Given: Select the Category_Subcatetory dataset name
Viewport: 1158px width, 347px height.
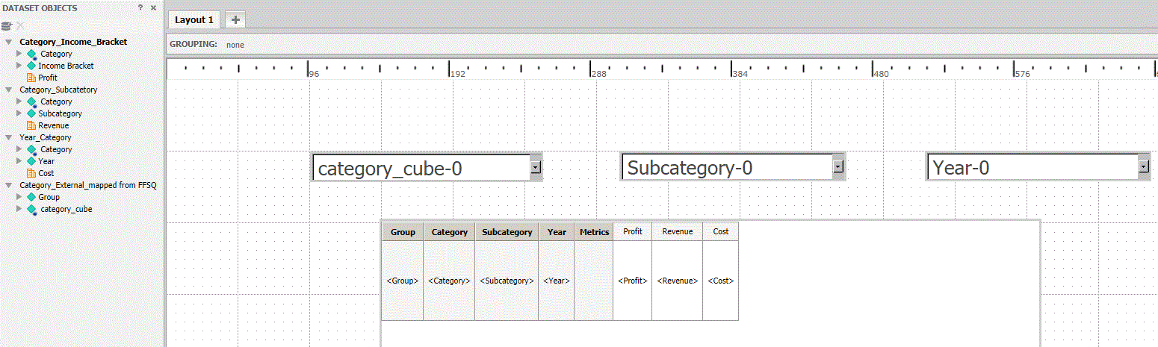Looking at the screenshot, I should (58, 90).
